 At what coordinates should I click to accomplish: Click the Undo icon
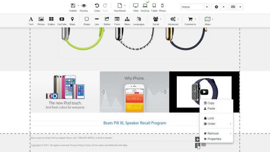[x=97, y=7]
